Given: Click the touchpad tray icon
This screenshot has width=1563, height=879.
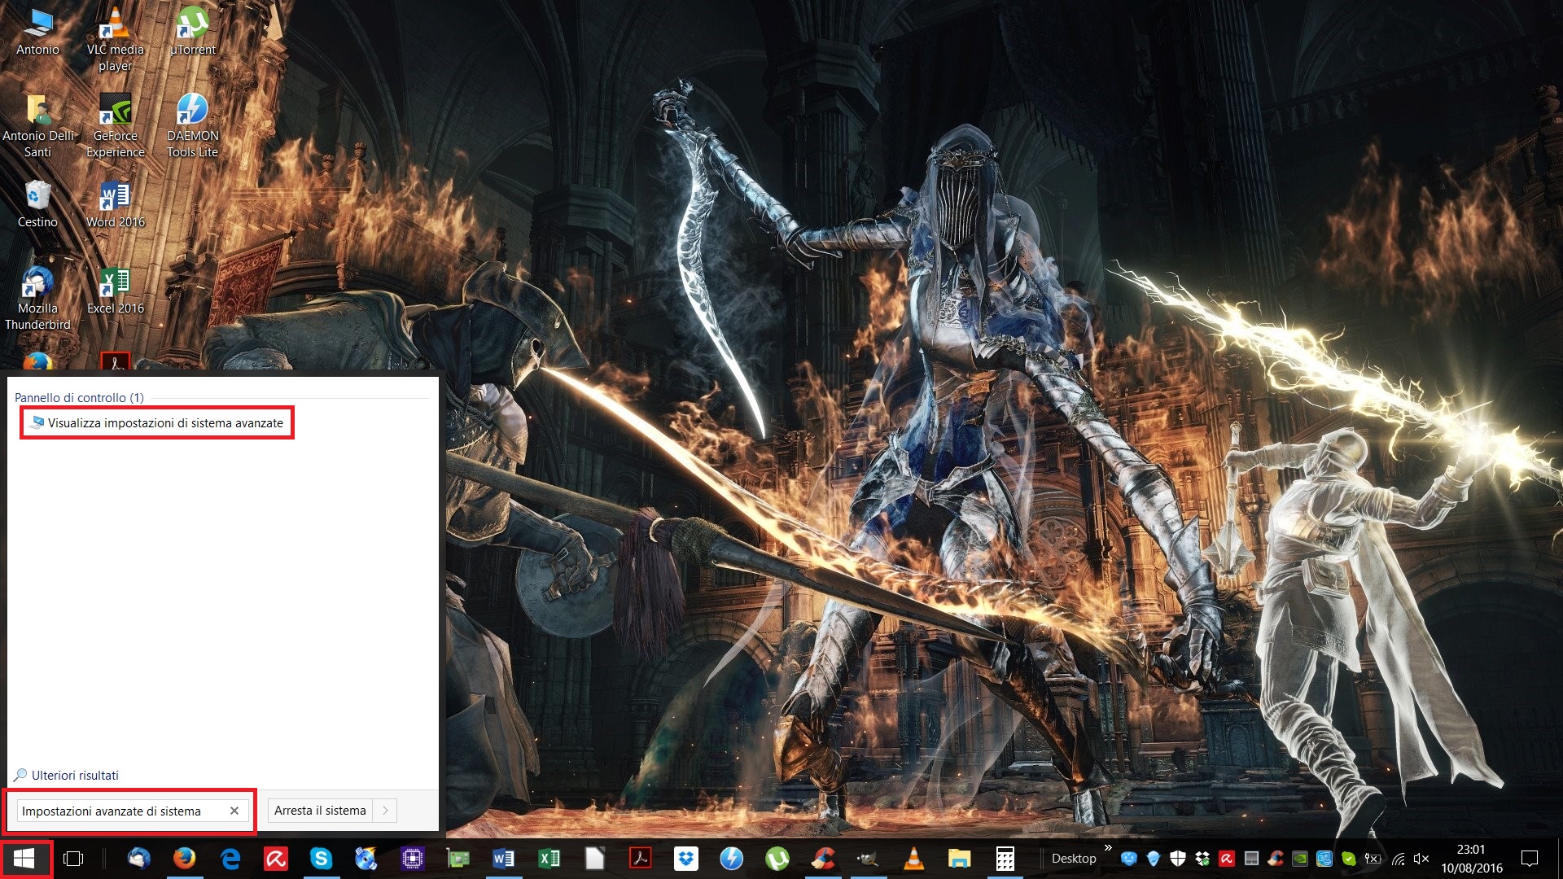Looking at the screenshot, I should pos(1251,859).
